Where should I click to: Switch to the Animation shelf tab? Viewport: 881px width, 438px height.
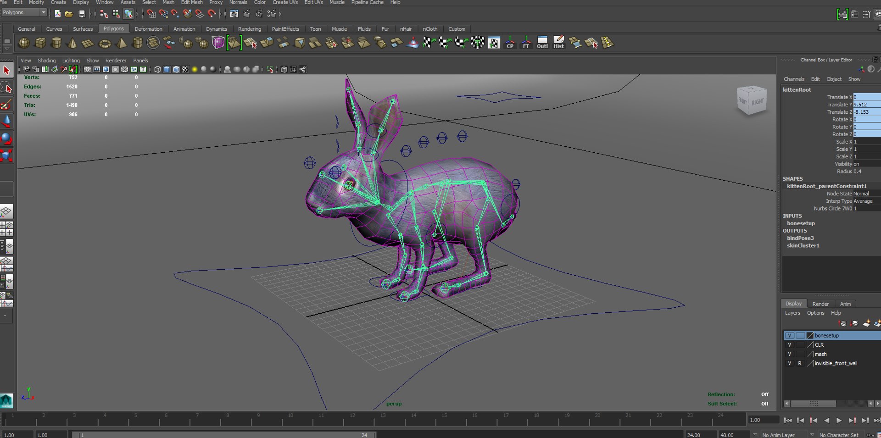pyautogui.click(x=184, y=29)
